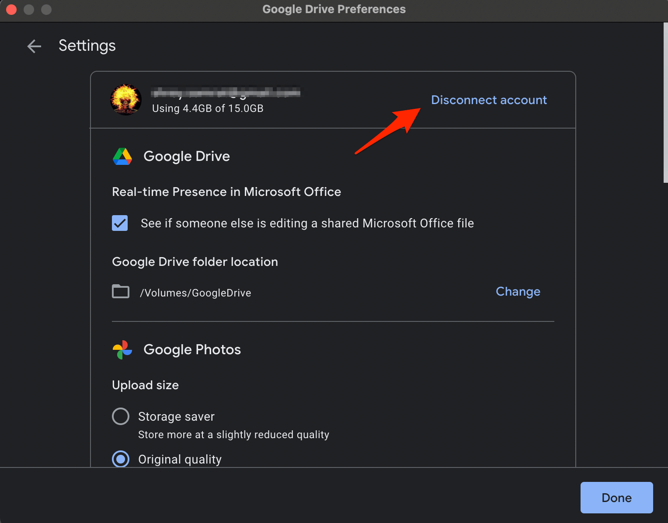Disable shared Microsoft Office file editing alerts
668x523 pixels.
coord(120,223)
